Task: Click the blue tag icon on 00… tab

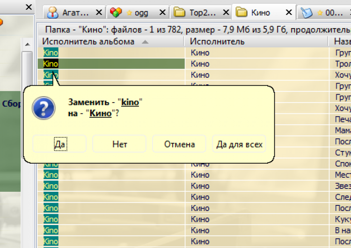Action: click(307, 13)
